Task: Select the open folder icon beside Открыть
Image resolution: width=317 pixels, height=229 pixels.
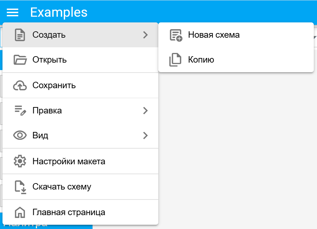Action: coord(20,60)
